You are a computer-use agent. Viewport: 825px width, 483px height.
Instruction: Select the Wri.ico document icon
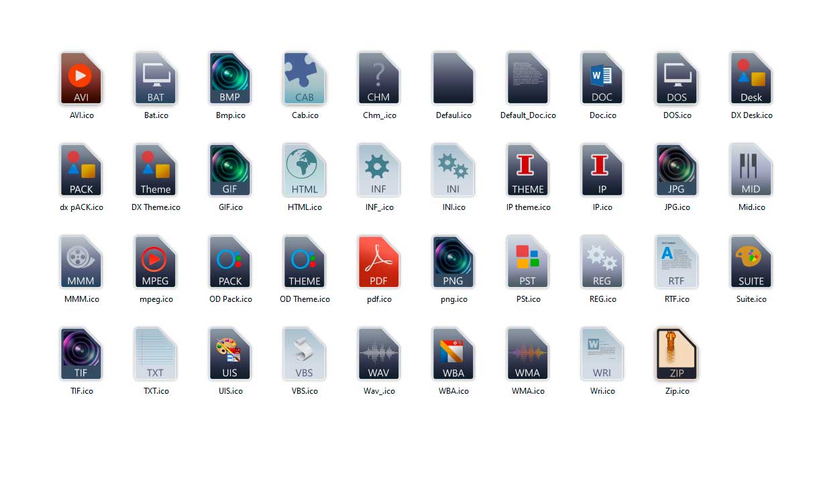click(602, 354)
